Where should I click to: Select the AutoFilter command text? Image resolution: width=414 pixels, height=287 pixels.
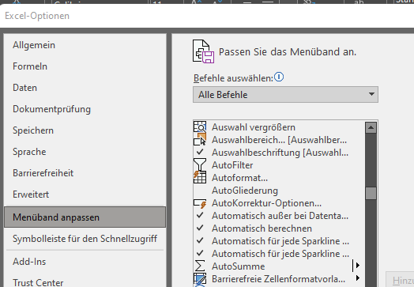232,165
